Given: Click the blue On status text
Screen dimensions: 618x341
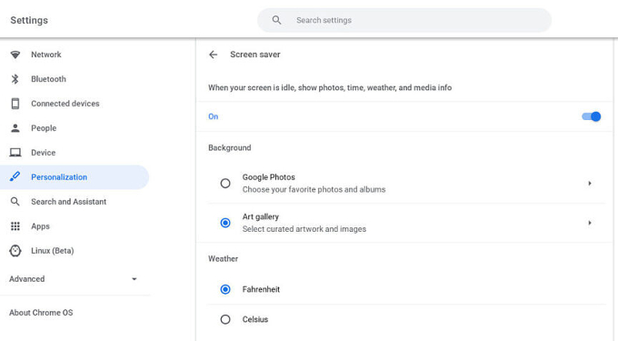Looking at the screenshot, I should [x=214, y=116].
